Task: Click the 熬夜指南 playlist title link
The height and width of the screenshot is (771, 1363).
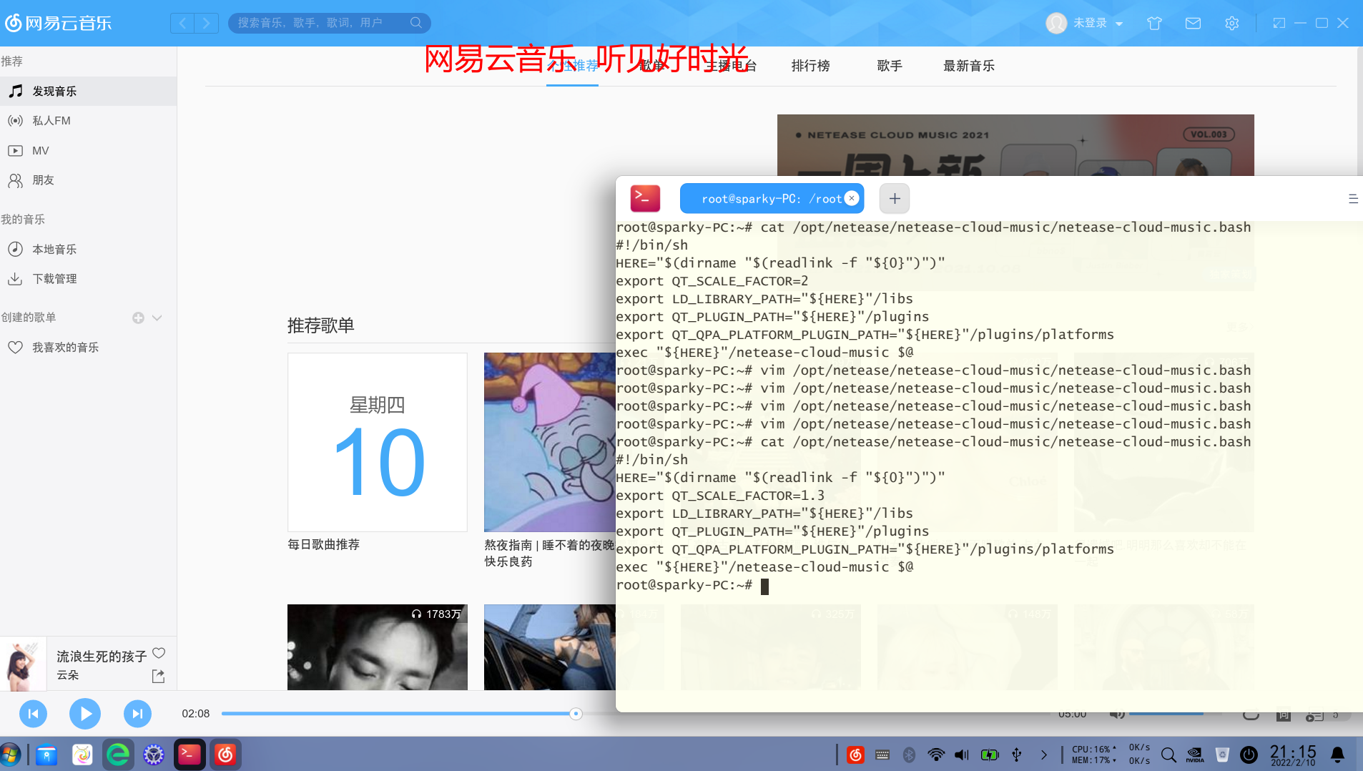Action: click(549, 554)
